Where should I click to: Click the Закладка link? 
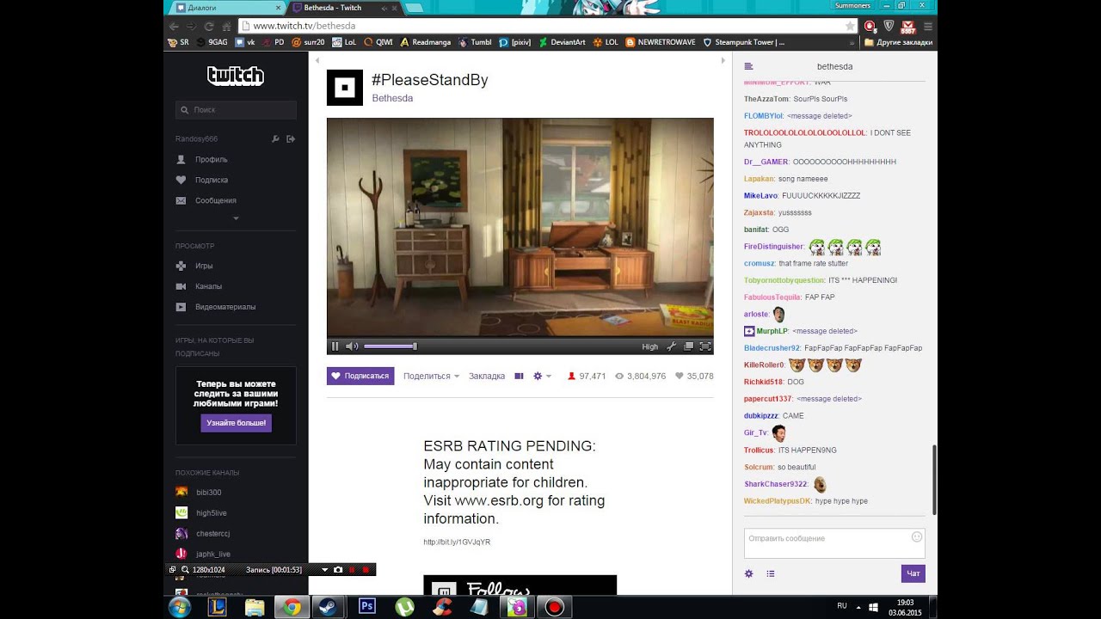pyautogui.click(x=487, y=376)
